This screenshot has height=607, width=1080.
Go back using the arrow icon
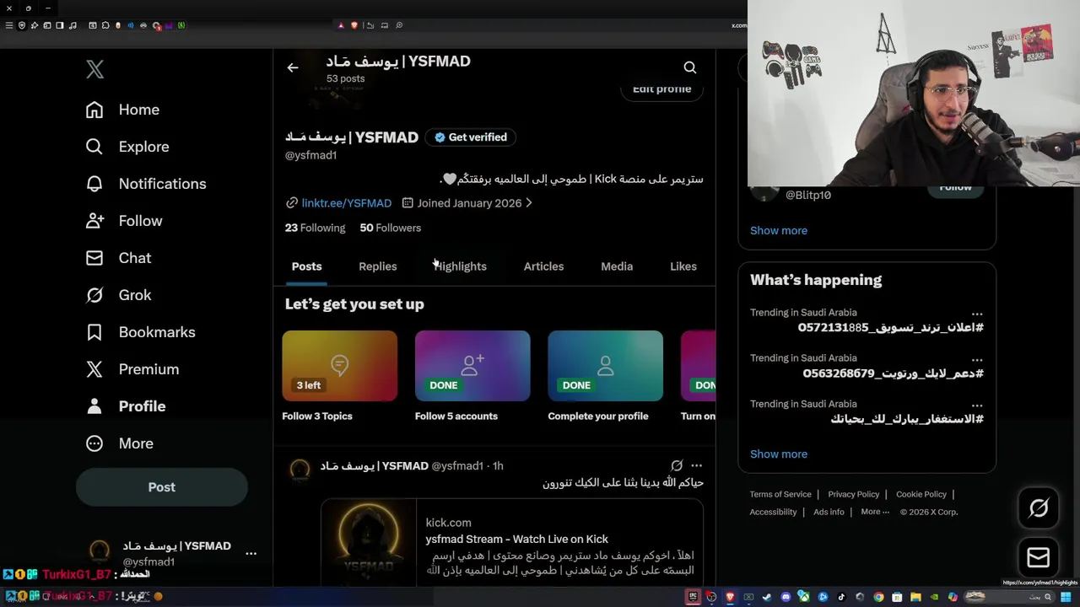(x=293, y=67)
